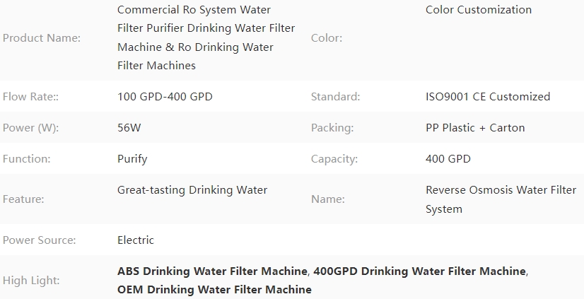Click the Commercial Ro System product name text

206,37
